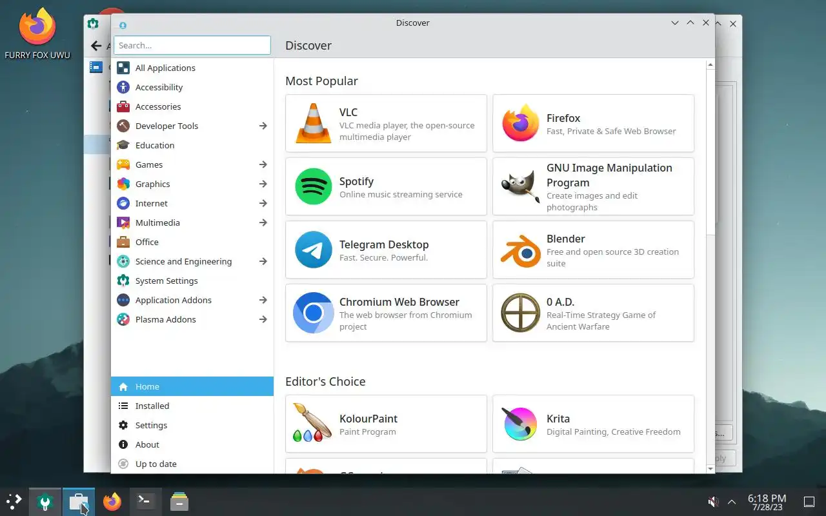This screenshot has width=826, height=516.
Task: Open the application launcher menu
Action: click(14, 501)
